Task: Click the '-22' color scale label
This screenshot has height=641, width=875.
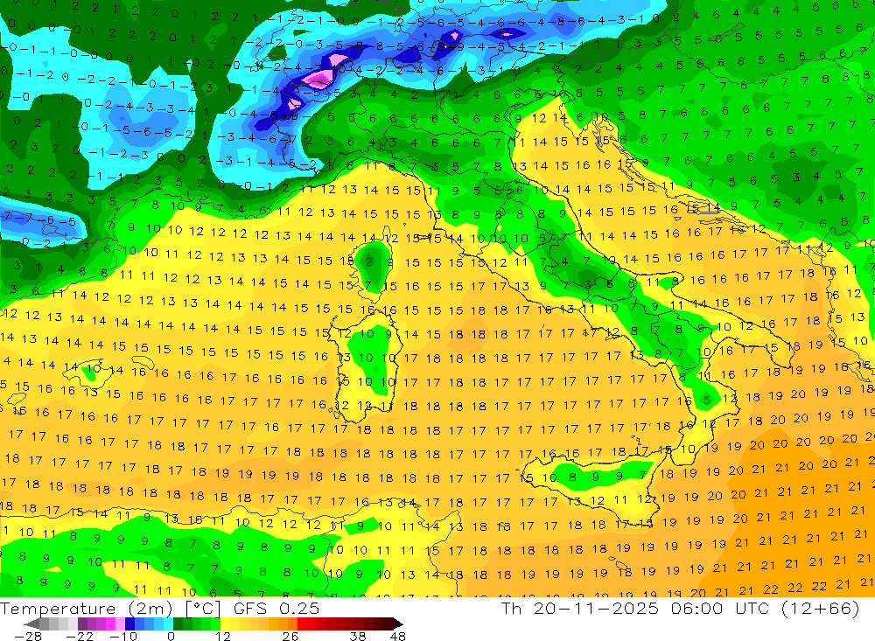Action: 80,636
